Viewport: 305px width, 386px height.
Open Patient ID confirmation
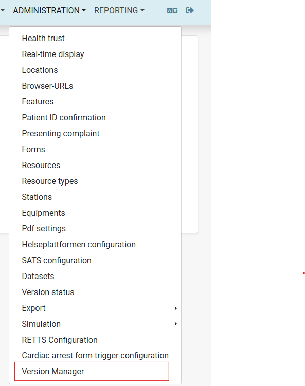95,117
